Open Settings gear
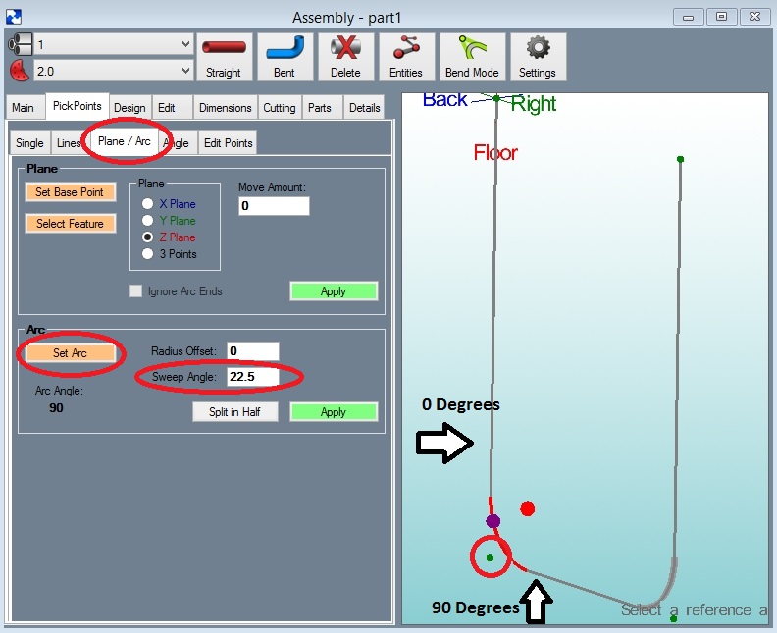Viewport: 777px width, 633px height. (539, 57)
